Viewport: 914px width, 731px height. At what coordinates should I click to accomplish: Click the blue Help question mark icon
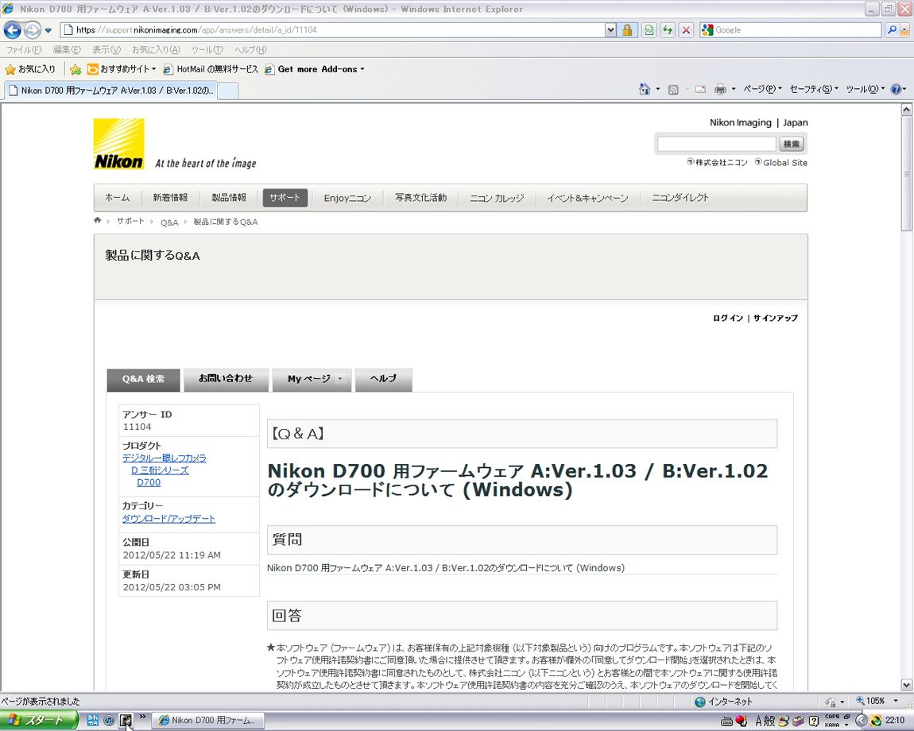coord(897,89)
